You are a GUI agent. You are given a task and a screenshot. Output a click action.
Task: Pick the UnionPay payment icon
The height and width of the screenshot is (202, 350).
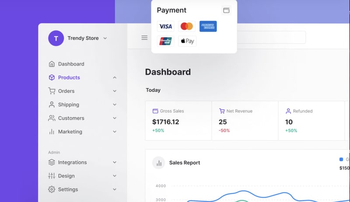(165, 41)
